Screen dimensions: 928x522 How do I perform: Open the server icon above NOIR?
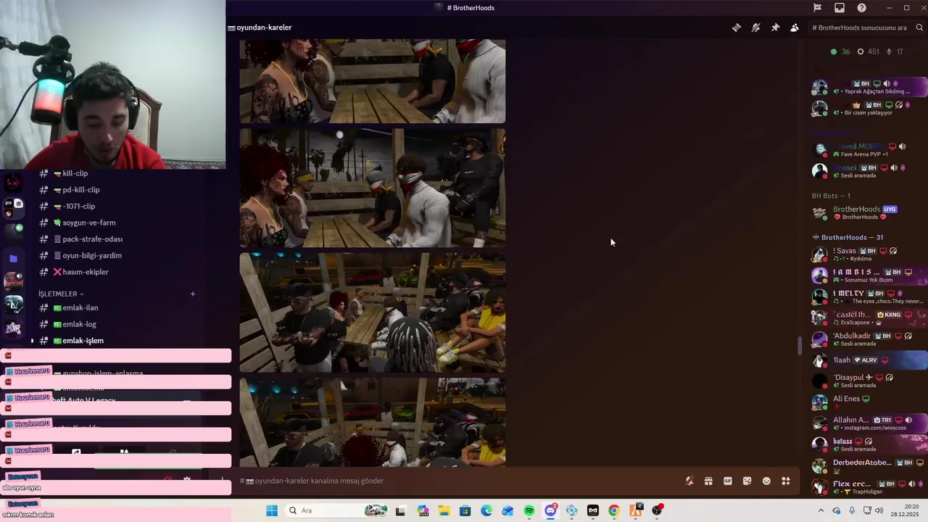point(13,306)
